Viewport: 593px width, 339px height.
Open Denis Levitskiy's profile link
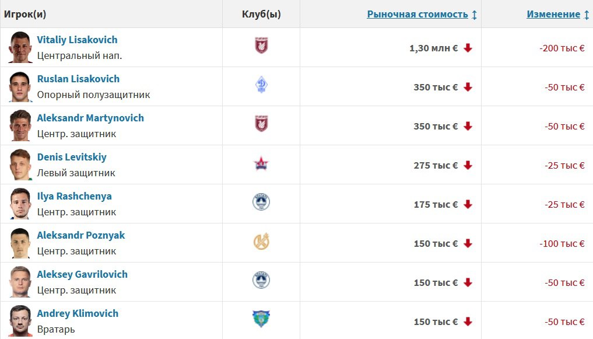[72, 157]
